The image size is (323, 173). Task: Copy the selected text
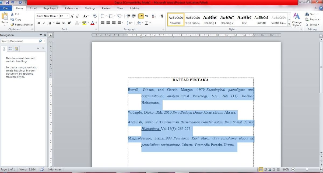coord(16,19)
